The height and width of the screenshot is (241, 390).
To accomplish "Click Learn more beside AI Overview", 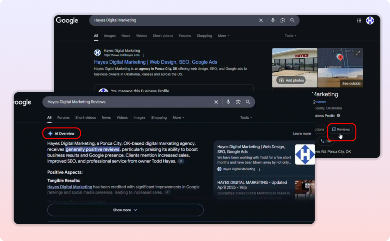I will pos(301,134).
